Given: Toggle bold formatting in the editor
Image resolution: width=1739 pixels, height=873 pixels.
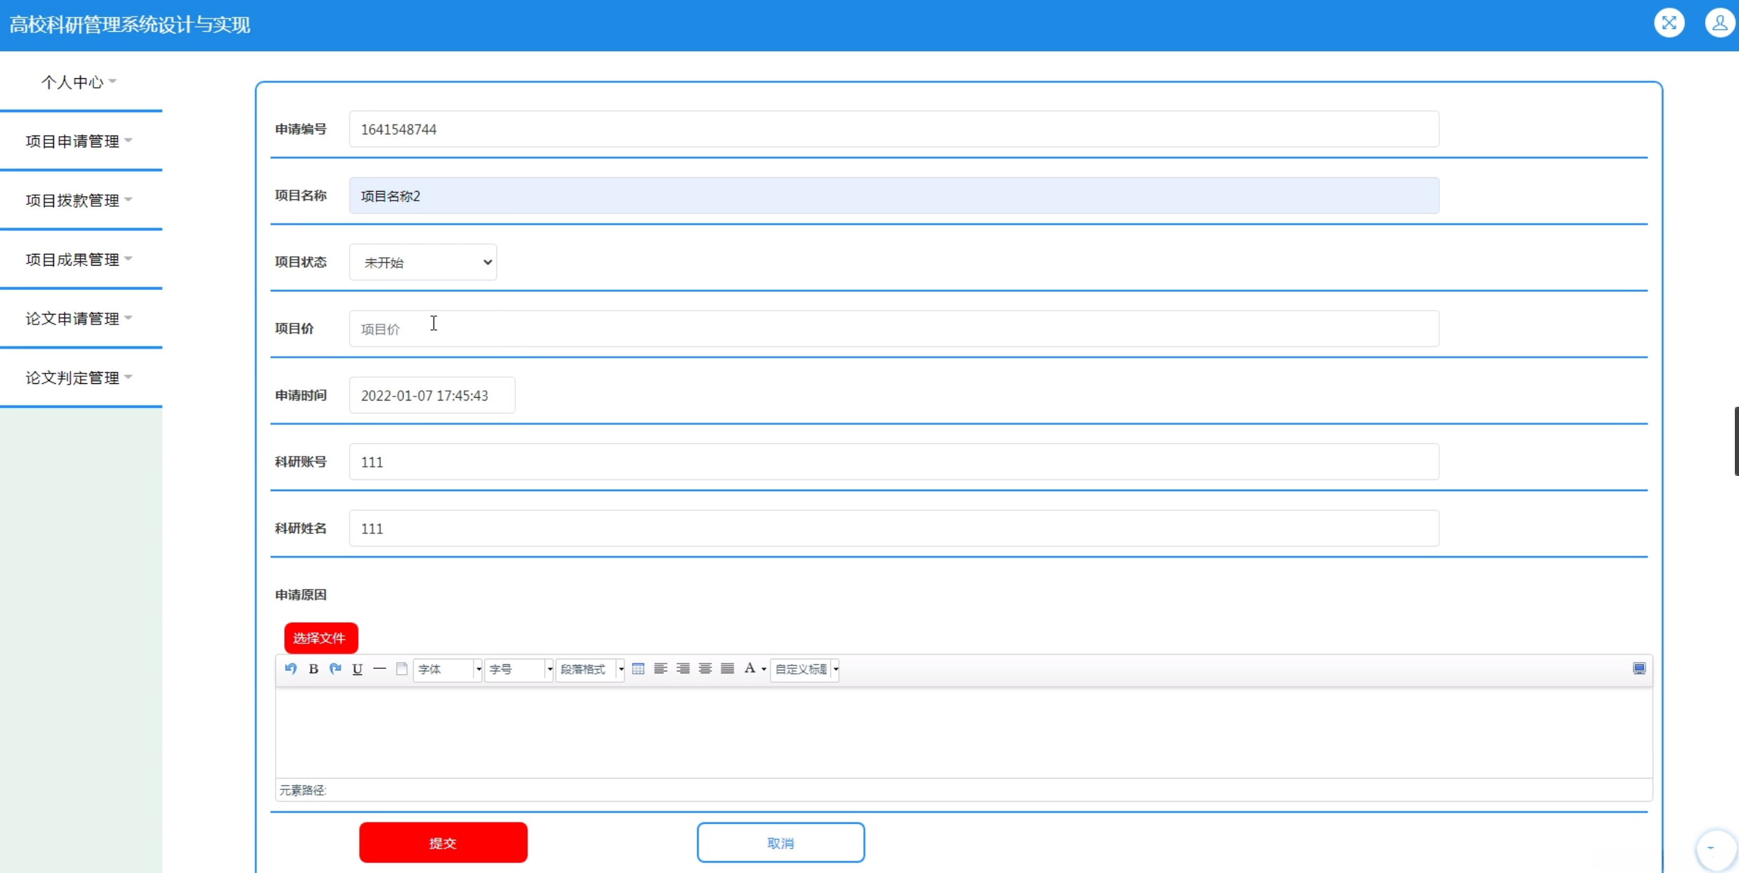Looking at the screenshot, I should click(314, 669).
